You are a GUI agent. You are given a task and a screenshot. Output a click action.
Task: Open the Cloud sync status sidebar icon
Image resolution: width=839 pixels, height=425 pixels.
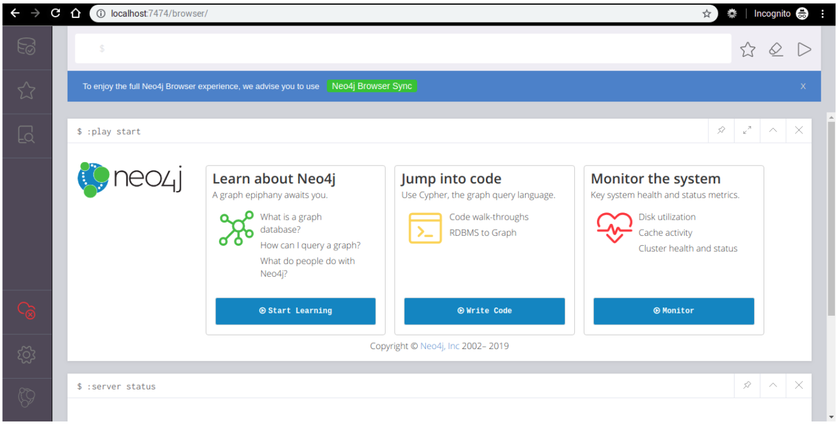tap(27, 310)
